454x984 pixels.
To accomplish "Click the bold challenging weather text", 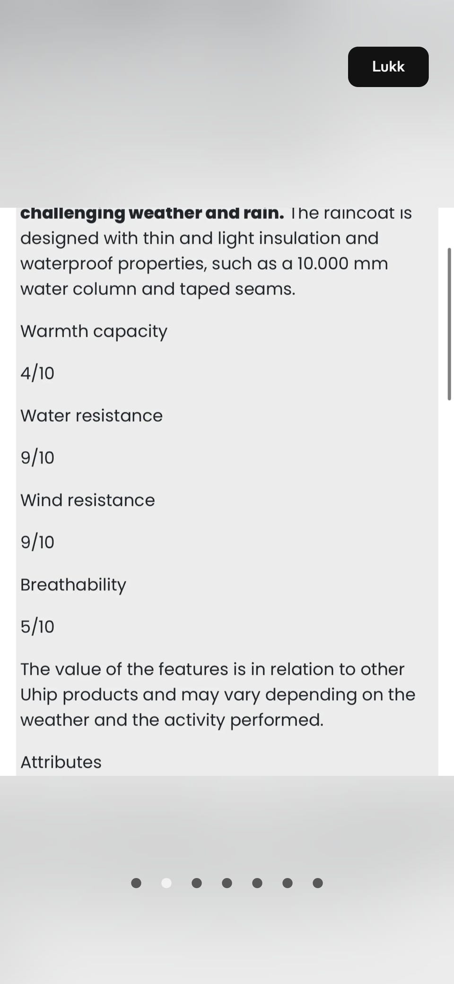I will (152, 213).
